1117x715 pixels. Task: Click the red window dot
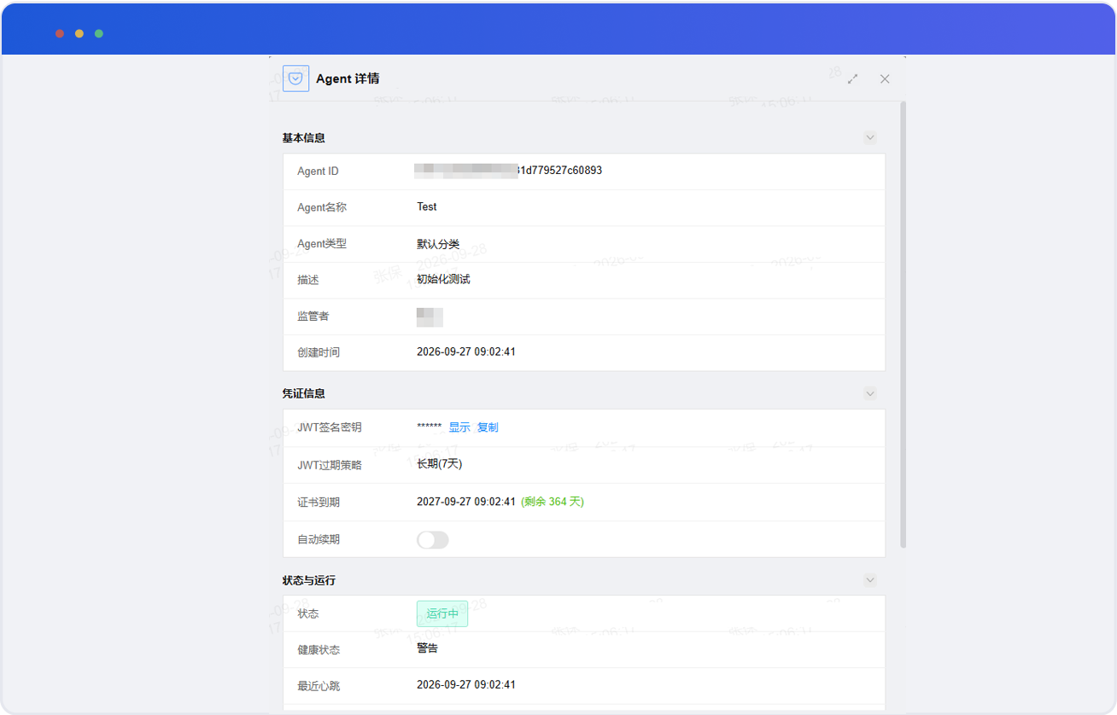click(60, 33)
